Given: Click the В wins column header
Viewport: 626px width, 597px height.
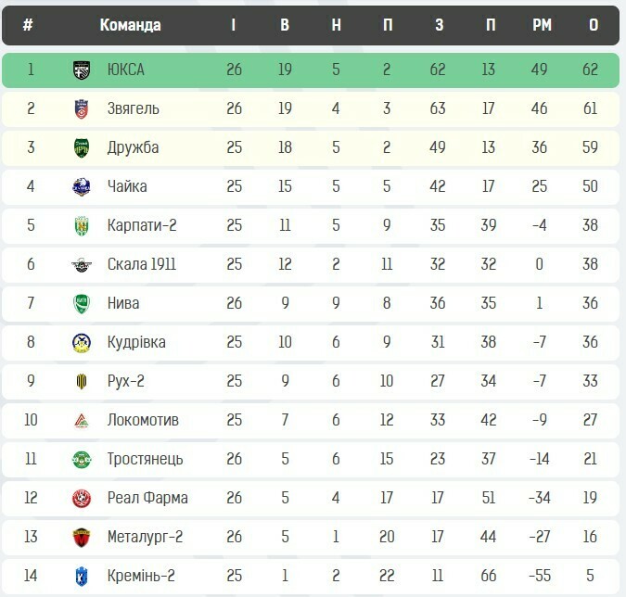Looking at the screenshot, I should (285, 25).
